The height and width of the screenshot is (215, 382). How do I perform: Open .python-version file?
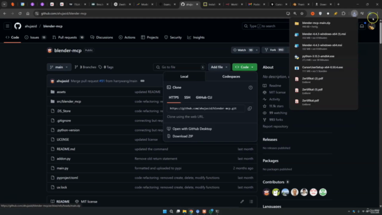tap(68, 130)
